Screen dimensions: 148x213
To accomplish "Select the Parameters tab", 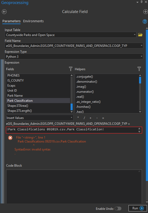I will click(x=12, y=21).
